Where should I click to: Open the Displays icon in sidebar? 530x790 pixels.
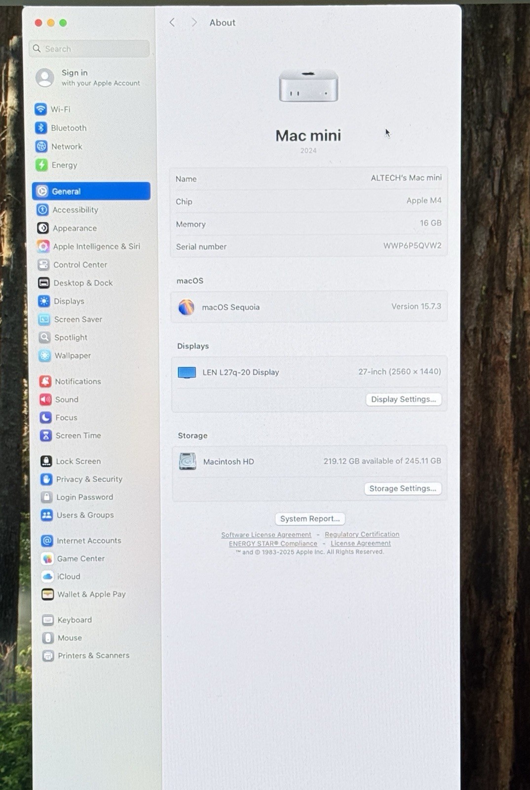(44, 301)
